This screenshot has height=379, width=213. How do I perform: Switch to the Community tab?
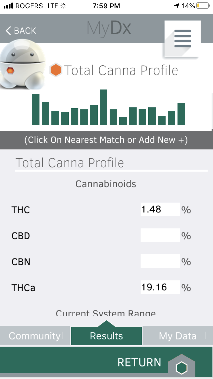click(x=35, y=336)
